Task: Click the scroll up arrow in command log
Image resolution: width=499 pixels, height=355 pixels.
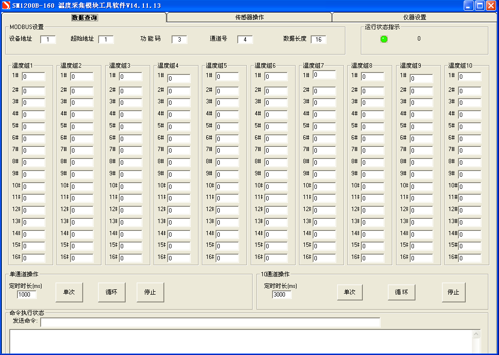Action: [x=477, y=334]
